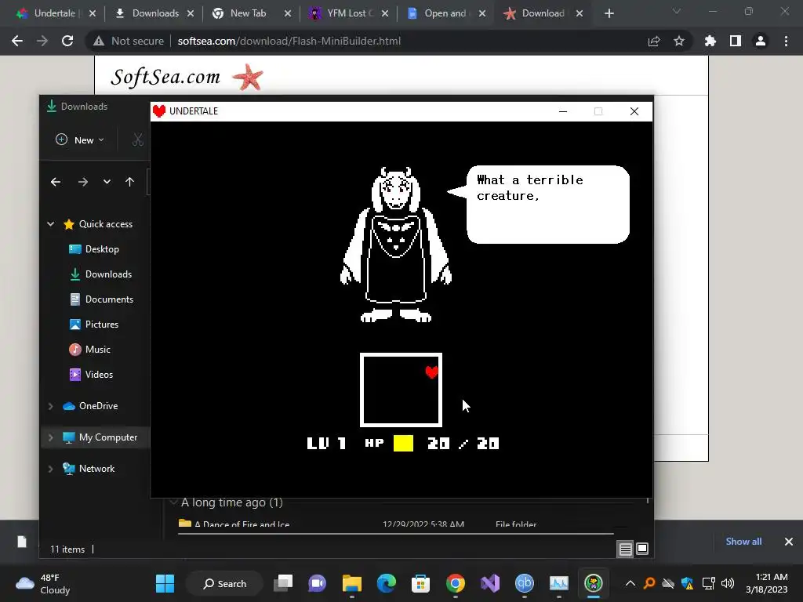Expand the Network tree node
The height and width of the screenshot is (602, 803).
tap(50, 469)
